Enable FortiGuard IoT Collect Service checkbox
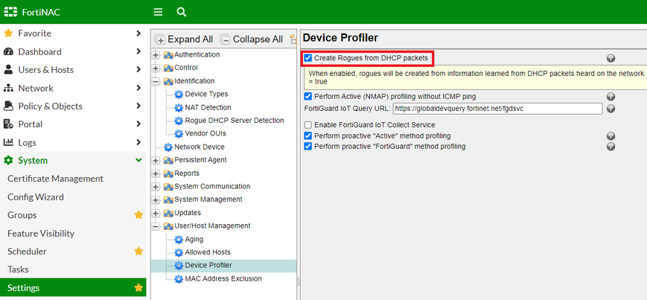 click(308, 125)
